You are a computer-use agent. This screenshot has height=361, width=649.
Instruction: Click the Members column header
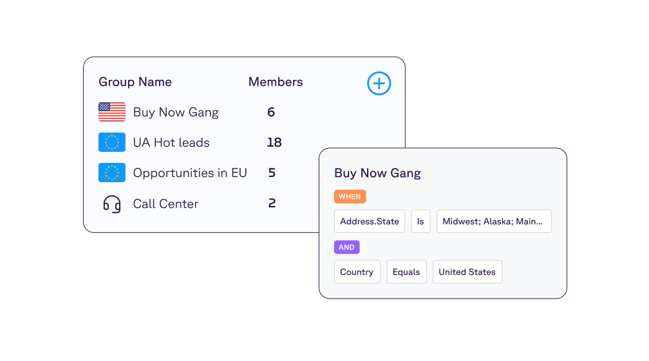pos(276,82)
